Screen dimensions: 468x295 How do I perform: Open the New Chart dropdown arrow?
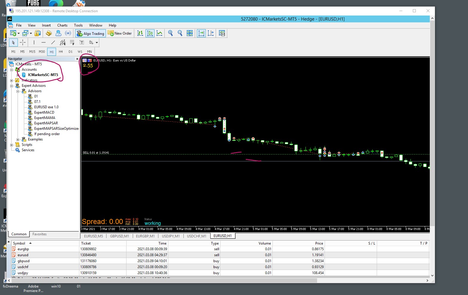coord(18,33)
